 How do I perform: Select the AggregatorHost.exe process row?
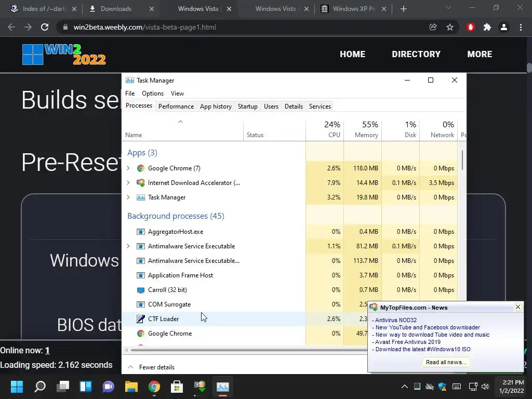[x=289, y=232]
